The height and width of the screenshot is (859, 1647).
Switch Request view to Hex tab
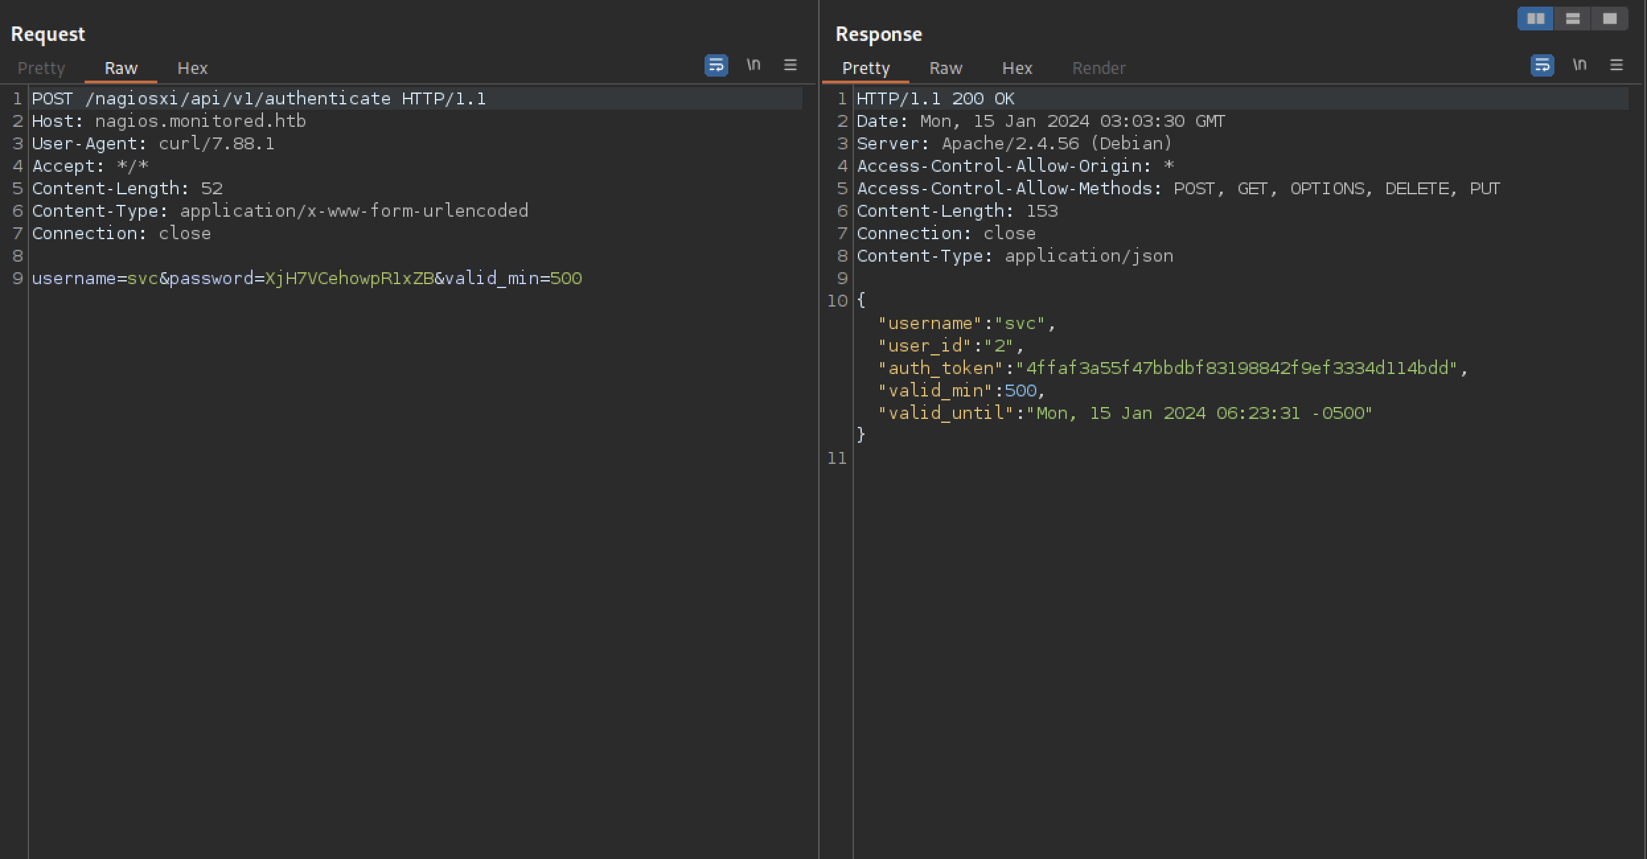tap(192, 68)
